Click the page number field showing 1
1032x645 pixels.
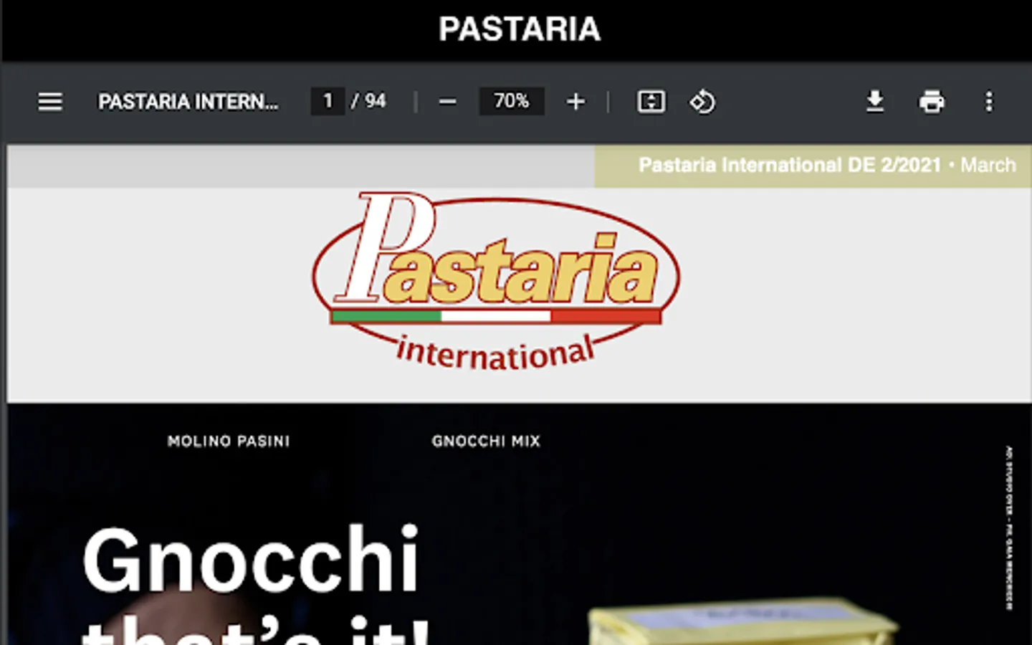click(328, 101)
